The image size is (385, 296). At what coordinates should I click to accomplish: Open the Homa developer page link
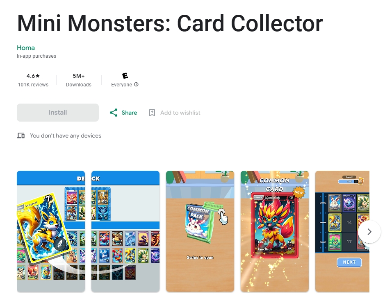pyautogui.click(x=26, y=47)
